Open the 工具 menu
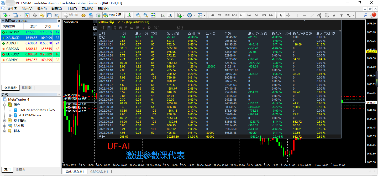Image resolution: width=378 pixels, height=176 pixels. click(x=71, y=8)
